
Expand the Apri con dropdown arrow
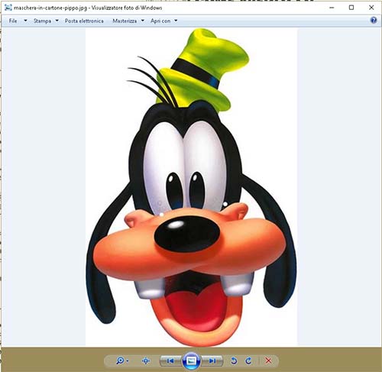click(x=176, y=21)
